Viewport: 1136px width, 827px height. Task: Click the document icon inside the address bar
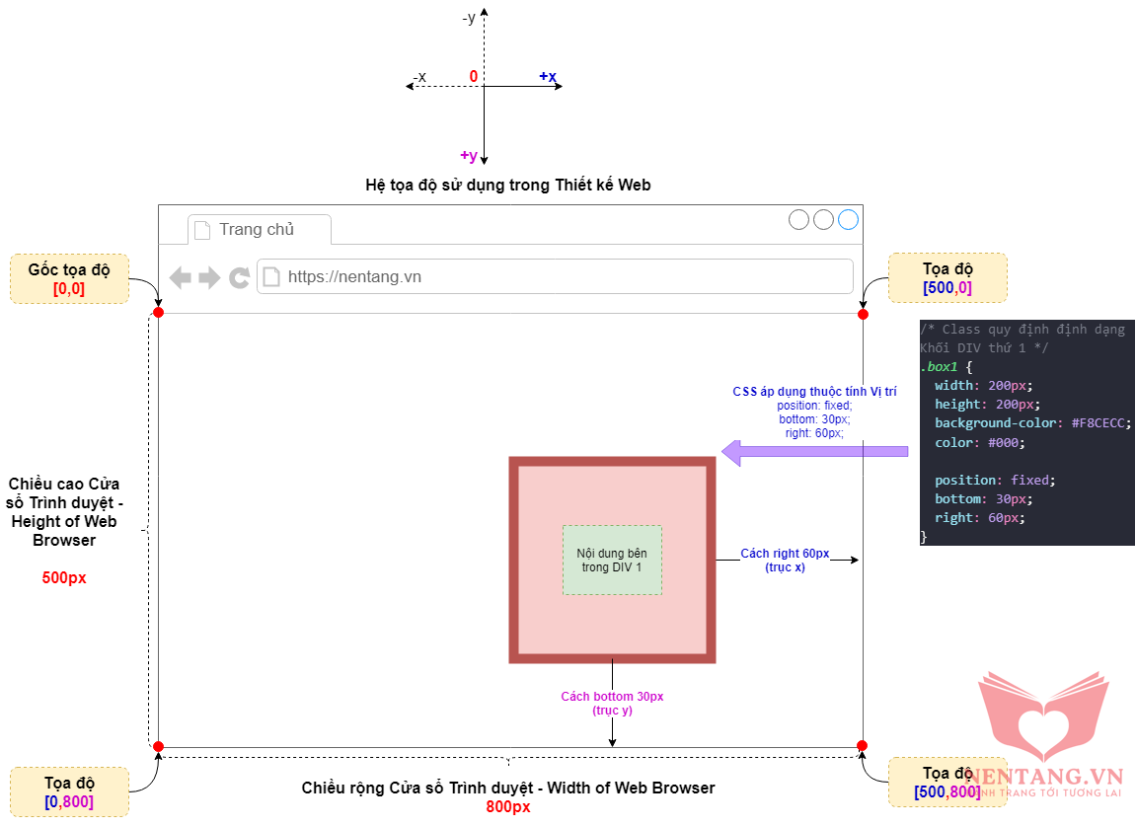tap(271, 277)
